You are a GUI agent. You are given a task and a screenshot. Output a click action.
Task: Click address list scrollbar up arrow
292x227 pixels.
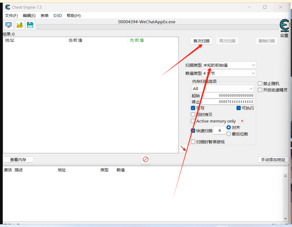pyautogui.click(x=286, y=176)
